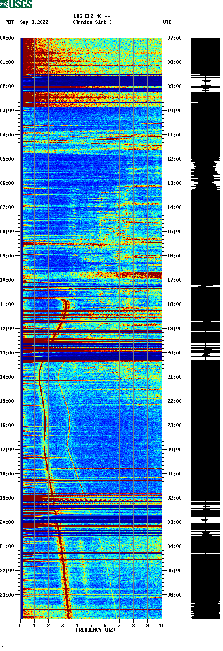Click the 06:00 PDT time tick label
The width and height of the screenshot is (223, 651).
[7, 183]
